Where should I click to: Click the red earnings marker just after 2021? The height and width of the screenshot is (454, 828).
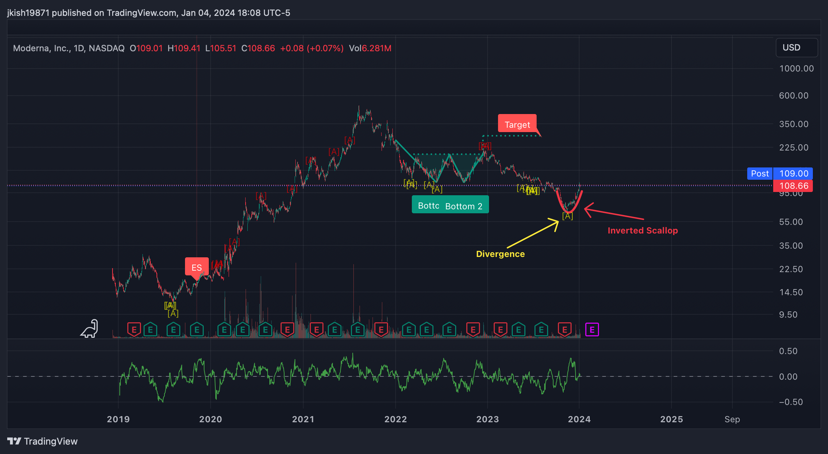pyautogui.click(x=316, y=329)
